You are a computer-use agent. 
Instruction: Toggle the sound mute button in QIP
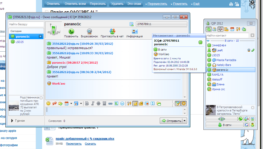220,29
